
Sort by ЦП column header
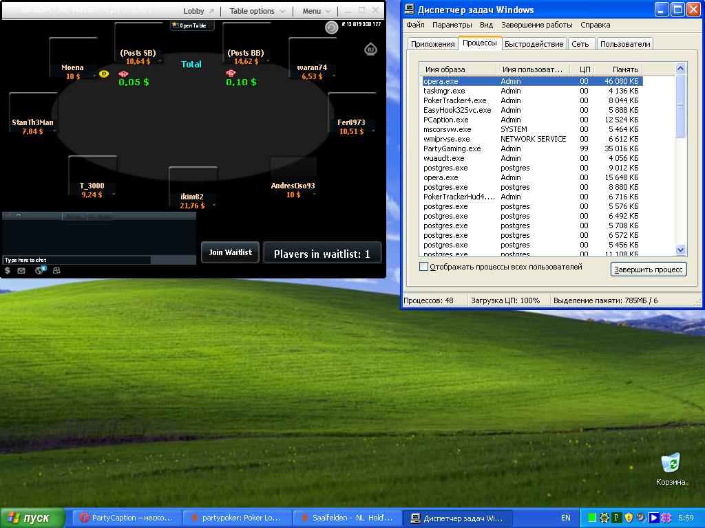point(582,69)
